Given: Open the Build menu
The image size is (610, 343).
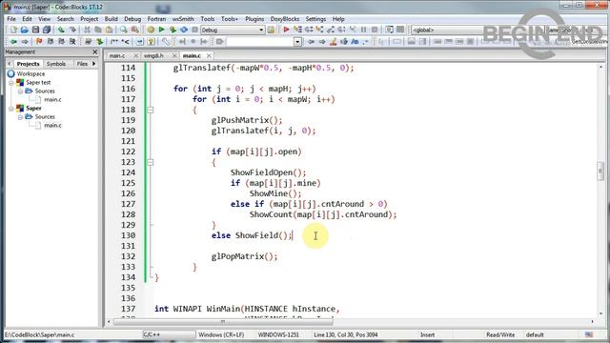Looking at the screenshot, I should 111,19.
